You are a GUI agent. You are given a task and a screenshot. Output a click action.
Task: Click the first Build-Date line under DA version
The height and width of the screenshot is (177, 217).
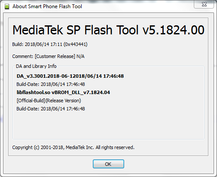(51, 84)
